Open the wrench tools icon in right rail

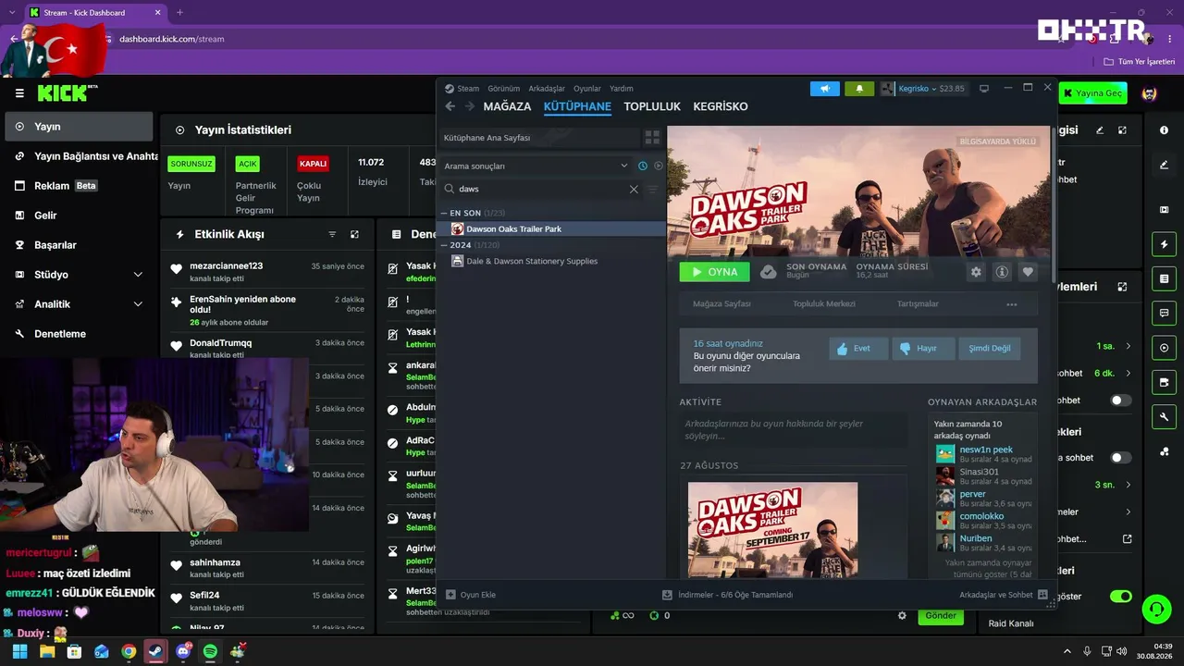coord(1164,417)
